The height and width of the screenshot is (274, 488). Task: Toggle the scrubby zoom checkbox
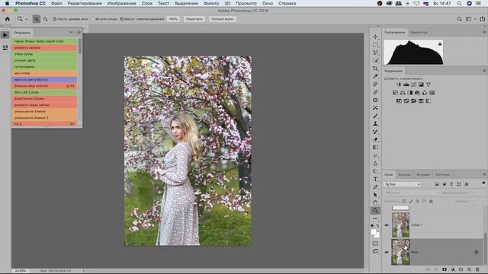tap(122, 19)
